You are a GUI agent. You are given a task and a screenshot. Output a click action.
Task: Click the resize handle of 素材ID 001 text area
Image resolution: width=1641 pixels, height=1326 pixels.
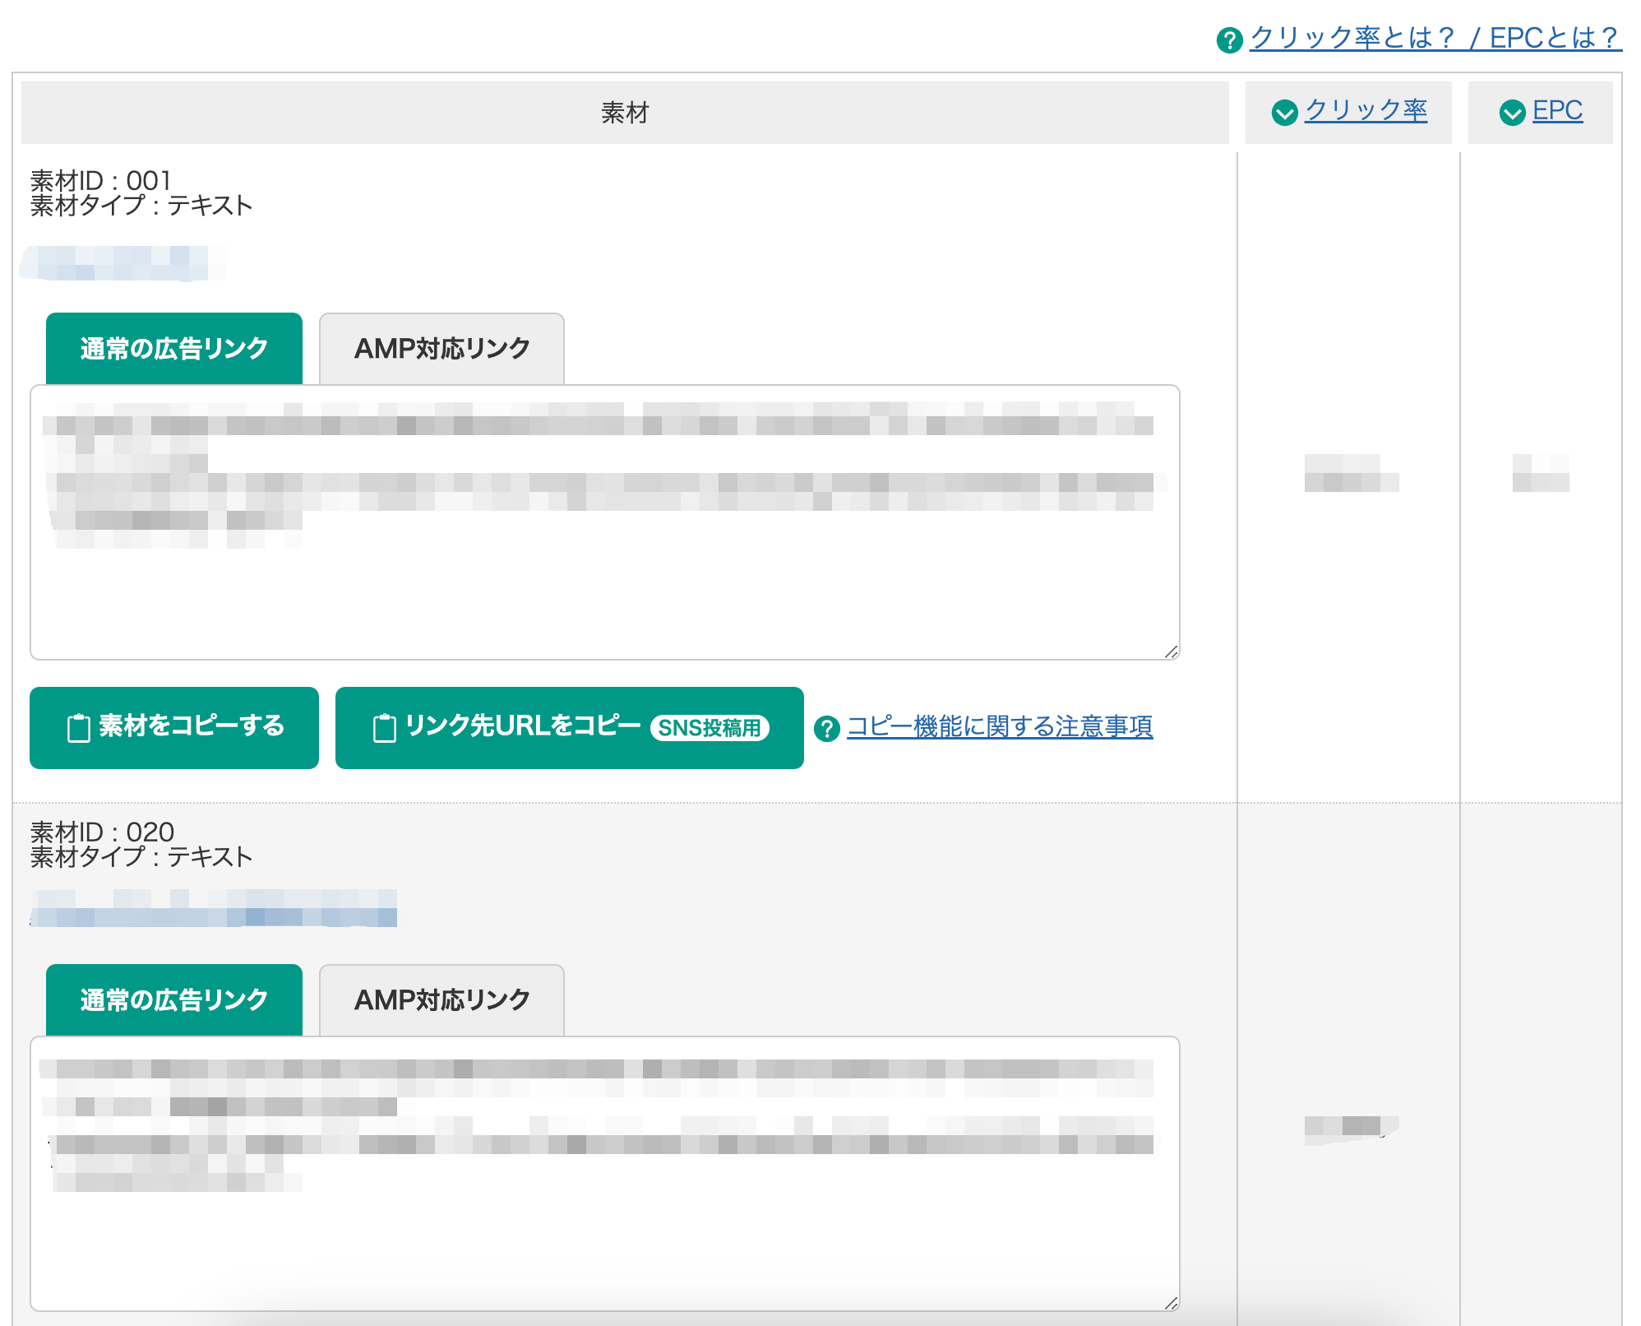pyautogui.click(x=1172, y=651)
